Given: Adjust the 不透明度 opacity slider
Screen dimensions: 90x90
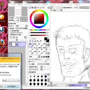Looking at the screenshot, I should [21, 28].
